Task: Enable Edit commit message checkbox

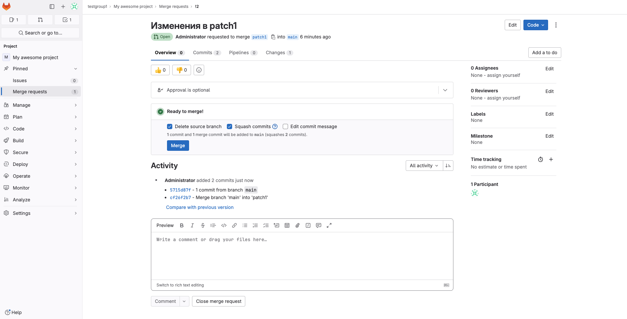Action: [x=285, y=126]
